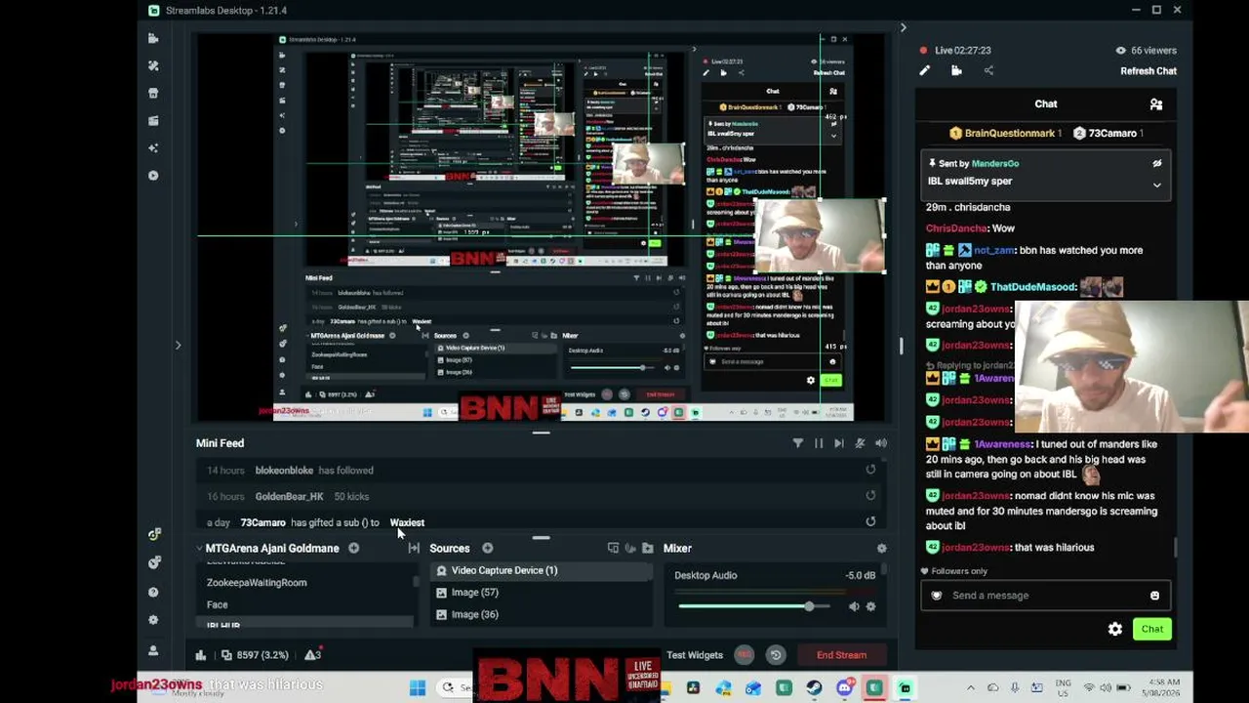Toggle recording with the REC button
The image size is (1249, 703).
click(745, 655)
